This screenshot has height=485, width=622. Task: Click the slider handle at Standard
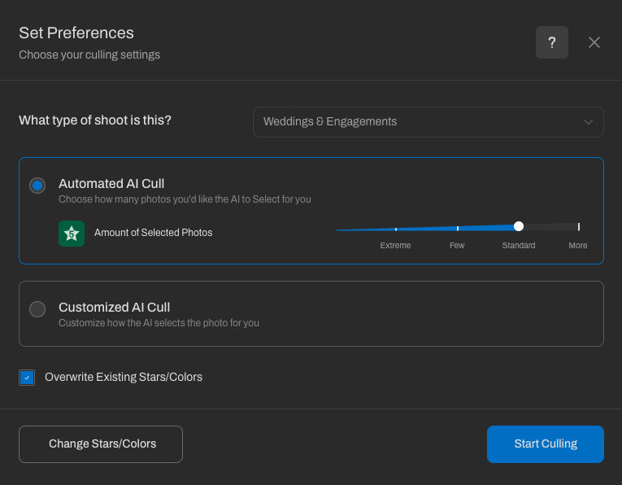click(x=519, y=226)
